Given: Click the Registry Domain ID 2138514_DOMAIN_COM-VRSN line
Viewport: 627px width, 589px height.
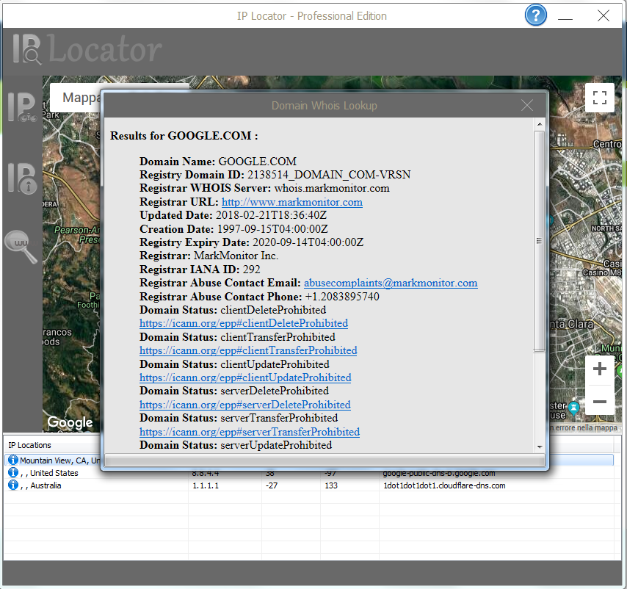Looking at the screenshot, I should click(x=275, y=175).
